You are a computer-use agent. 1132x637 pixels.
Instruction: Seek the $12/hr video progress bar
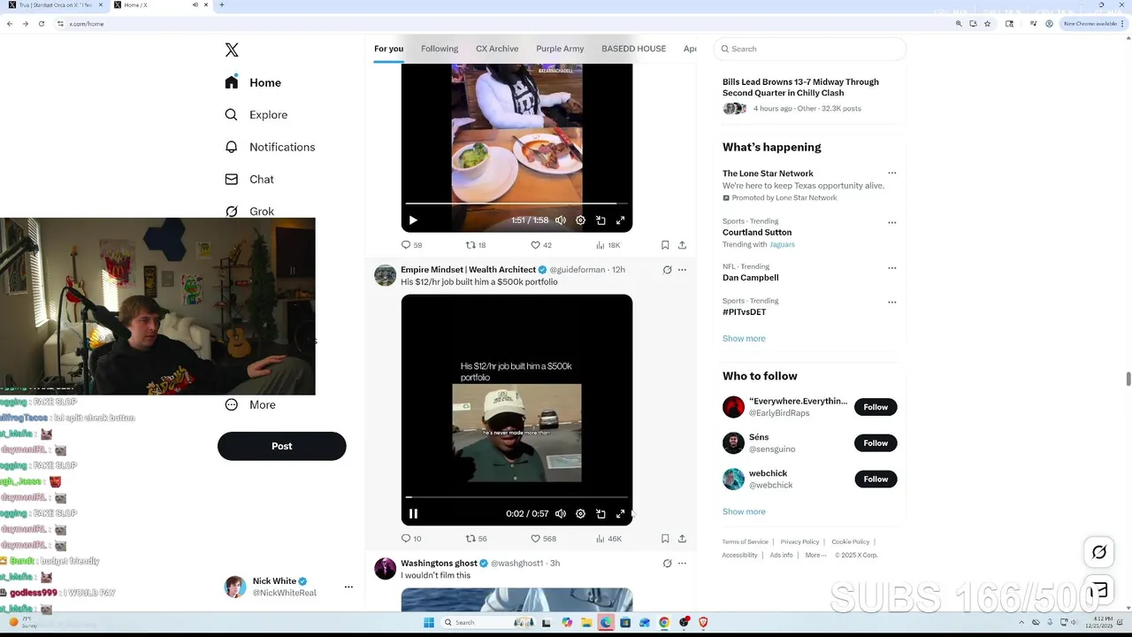click(516, 497)
